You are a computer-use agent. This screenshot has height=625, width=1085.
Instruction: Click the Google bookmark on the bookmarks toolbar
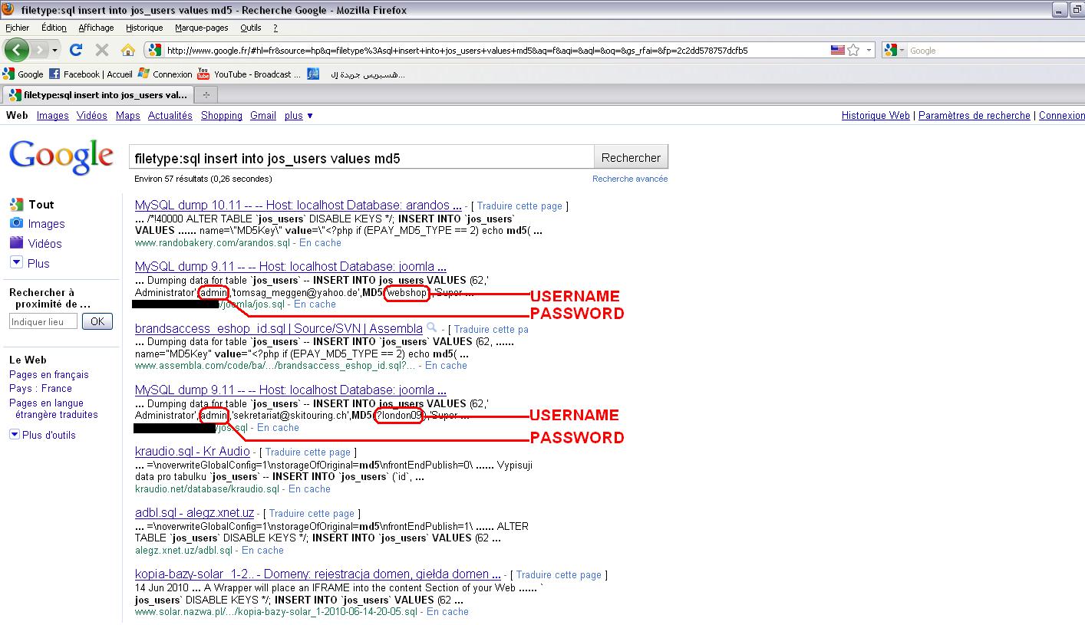pos(24,74)
